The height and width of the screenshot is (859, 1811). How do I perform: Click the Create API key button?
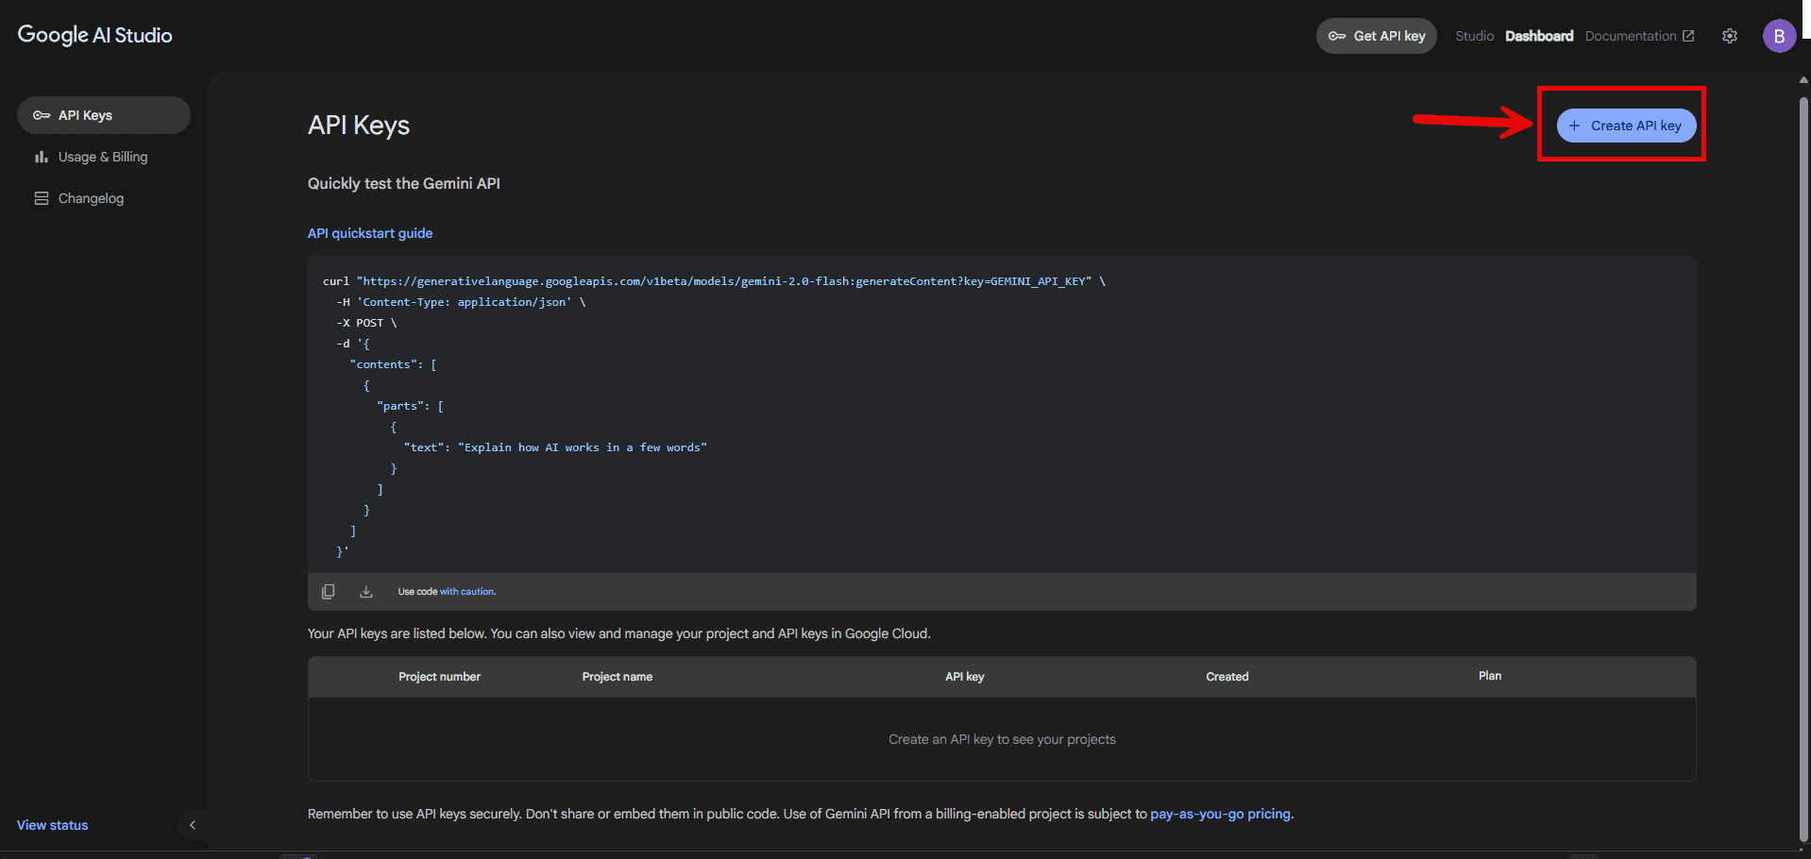coord(1626,126)
